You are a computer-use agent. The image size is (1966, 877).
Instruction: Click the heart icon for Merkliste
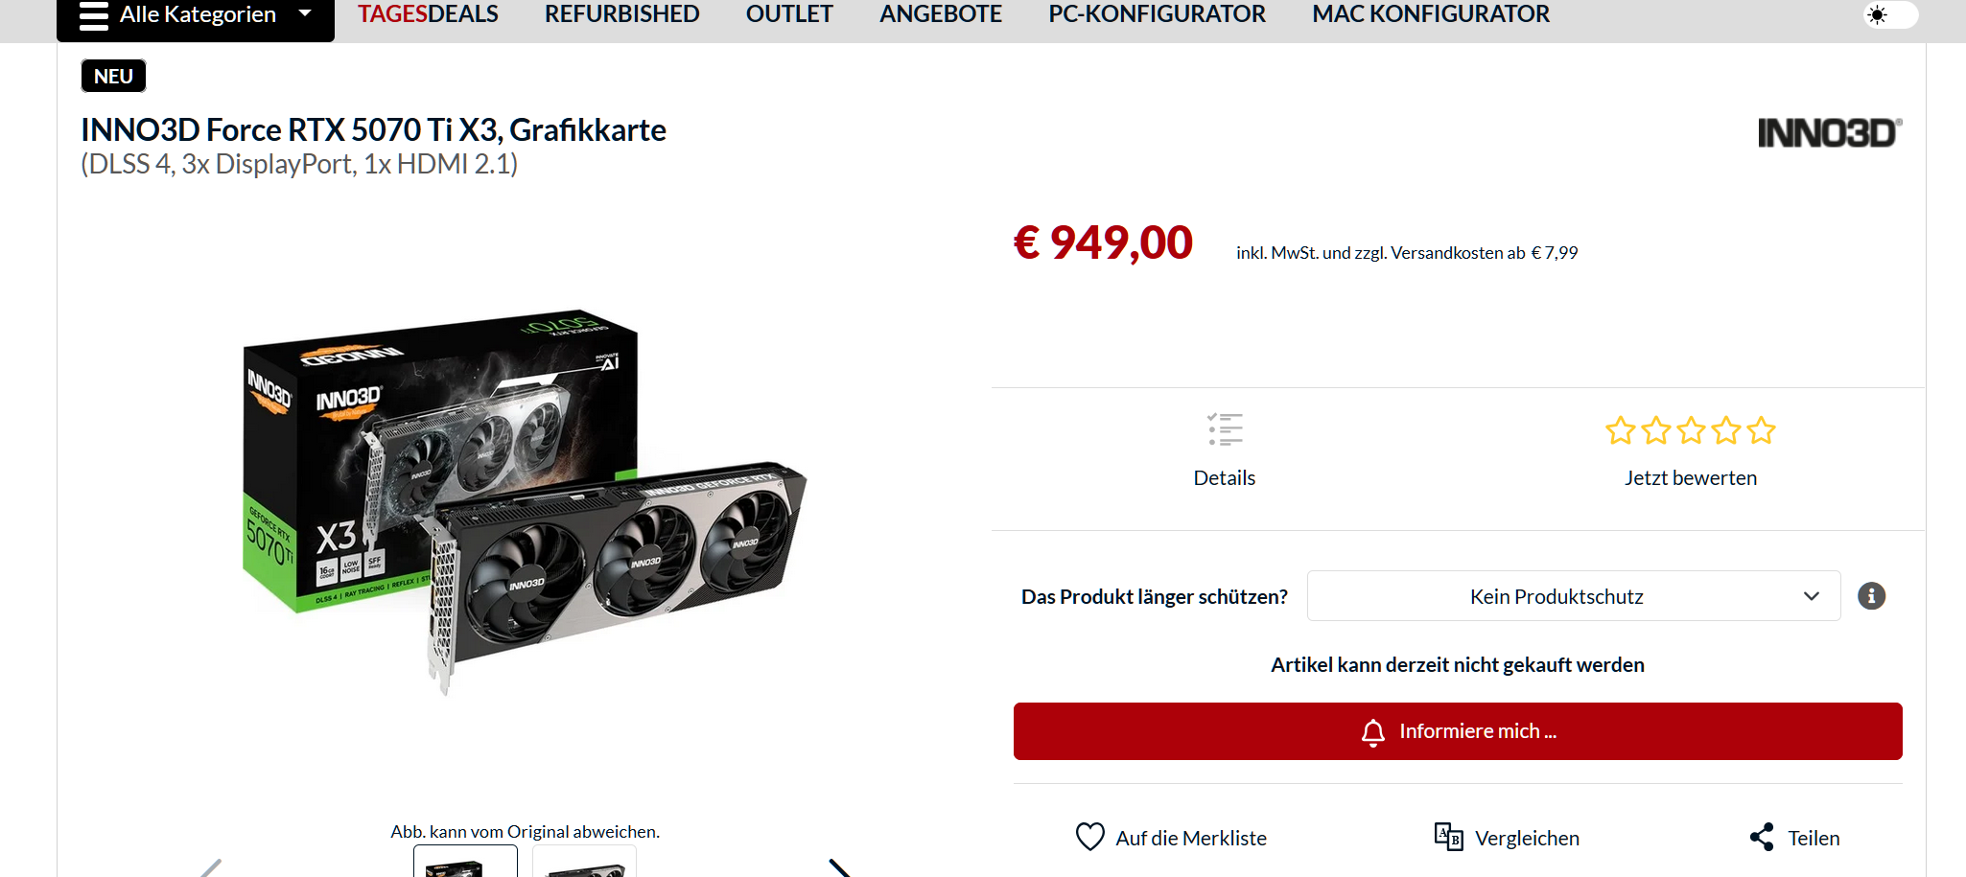click(1090, 837)
